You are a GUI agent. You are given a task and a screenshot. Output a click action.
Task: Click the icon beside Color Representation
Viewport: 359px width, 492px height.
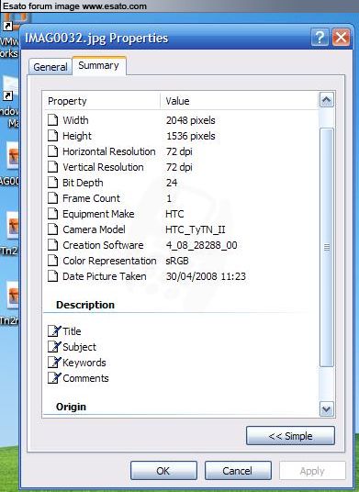[52, 261]
